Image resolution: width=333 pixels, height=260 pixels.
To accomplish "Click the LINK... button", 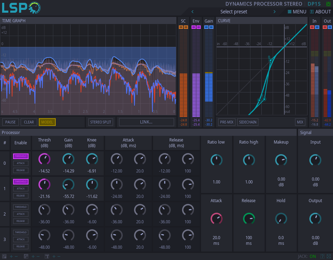I will coord(146,122).
